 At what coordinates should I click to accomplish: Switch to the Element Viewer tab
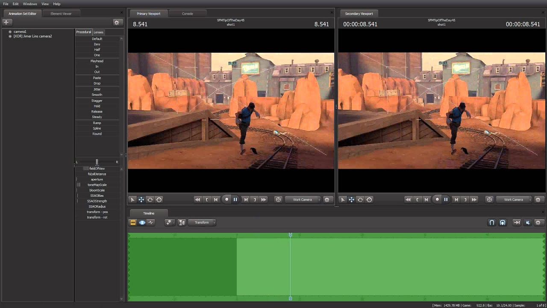point(61,14)
